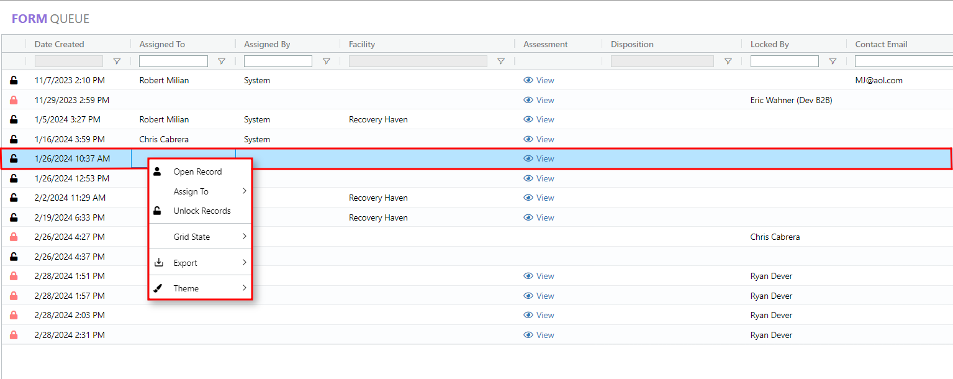
Task: Click the red padlock on the 2/28/2024 2:31 PM row
Action: [x=14, y=334]
